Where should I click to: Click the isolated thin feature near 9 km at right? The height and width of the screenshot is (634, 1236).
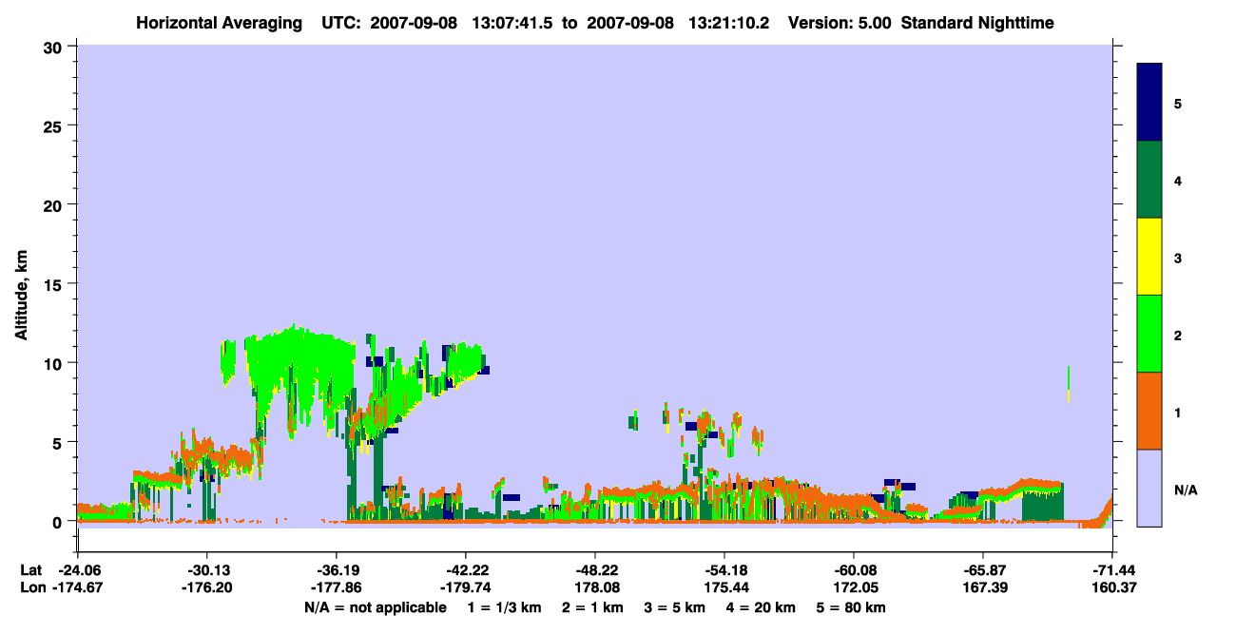click(x=1069, y=383)
